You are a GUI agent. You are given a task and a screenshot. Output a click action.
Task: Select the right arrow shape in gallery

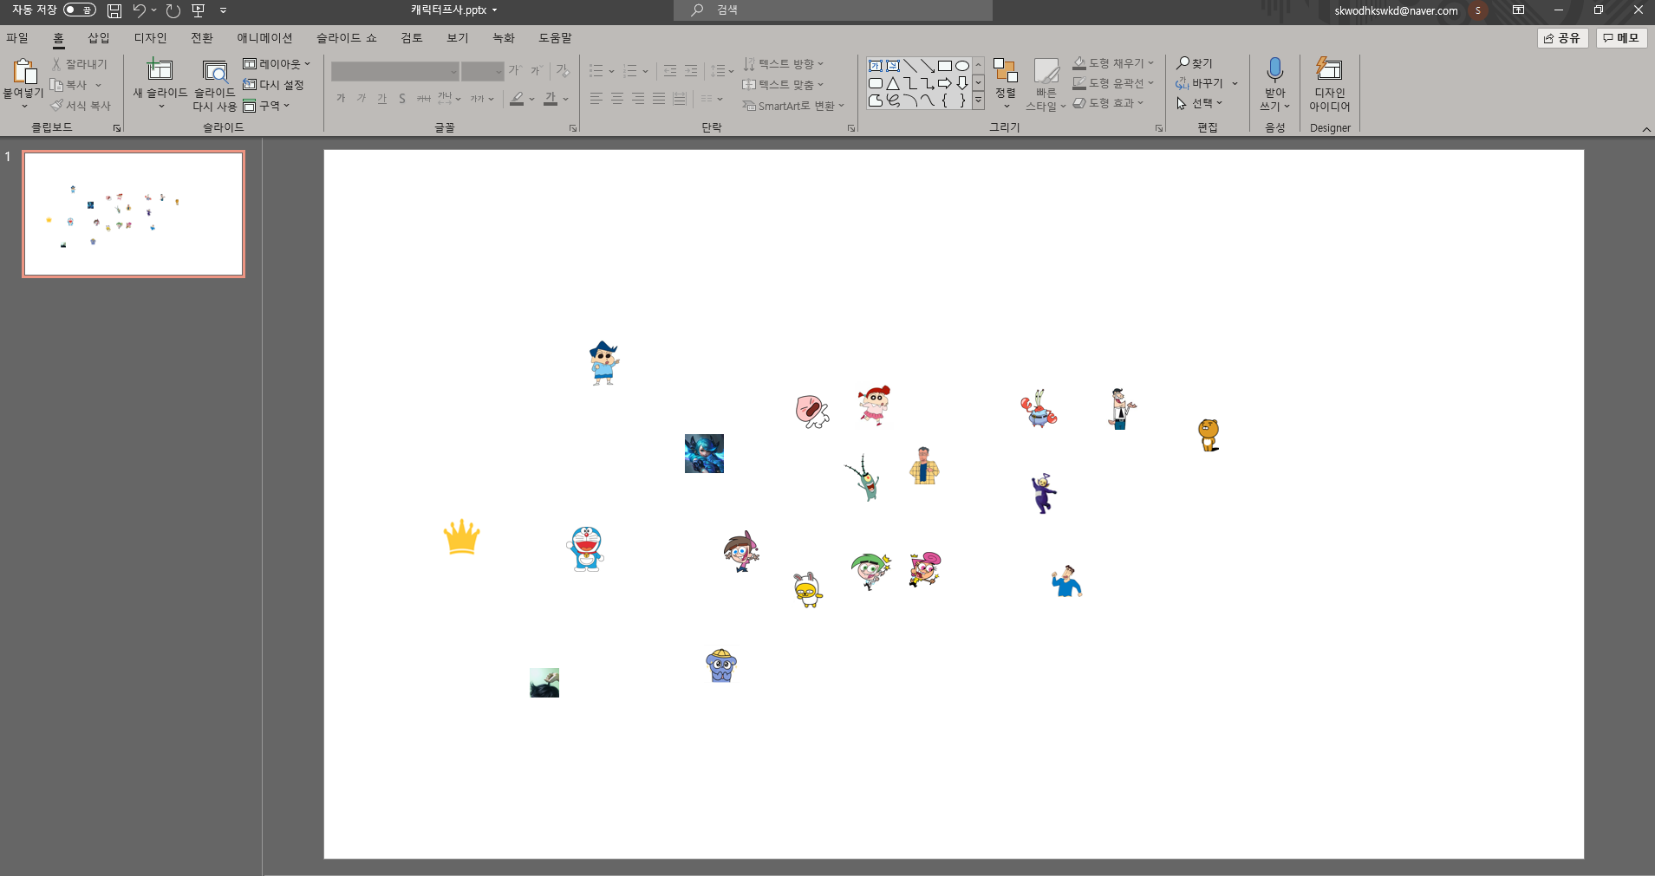(945, 83)
